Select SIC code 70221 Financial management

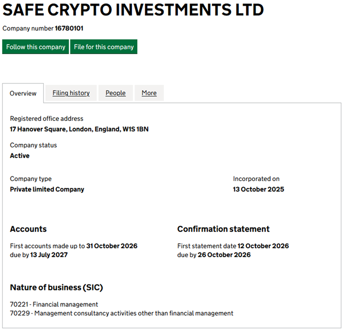point(54,304)
